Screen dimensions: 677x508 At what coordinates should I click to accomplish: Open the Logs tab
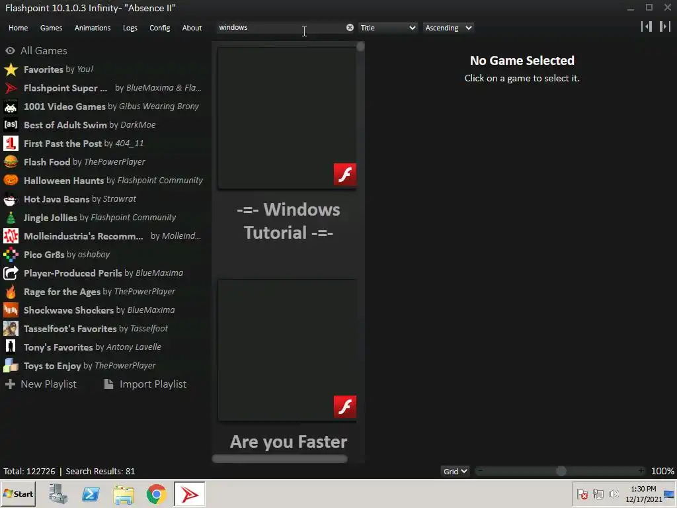130,28
